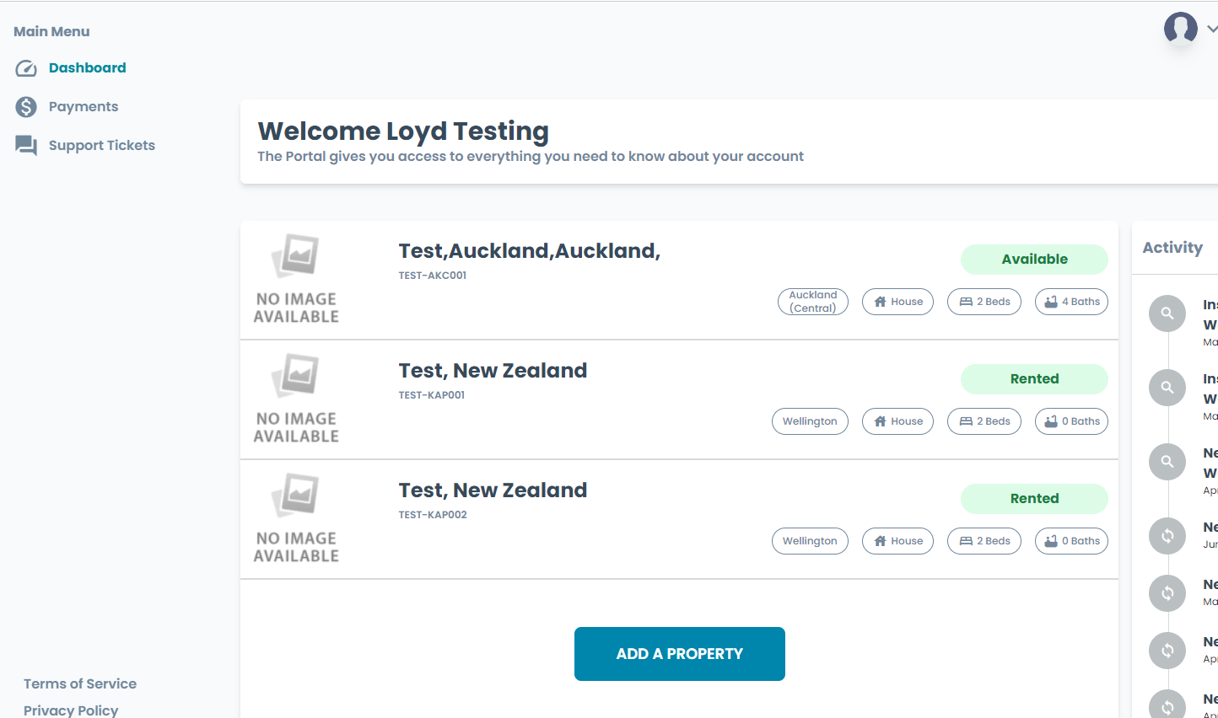Click the TEST-KAP001 property thumbnail
The height and width of the screenshot is (718, 1218).
point(297,399)
